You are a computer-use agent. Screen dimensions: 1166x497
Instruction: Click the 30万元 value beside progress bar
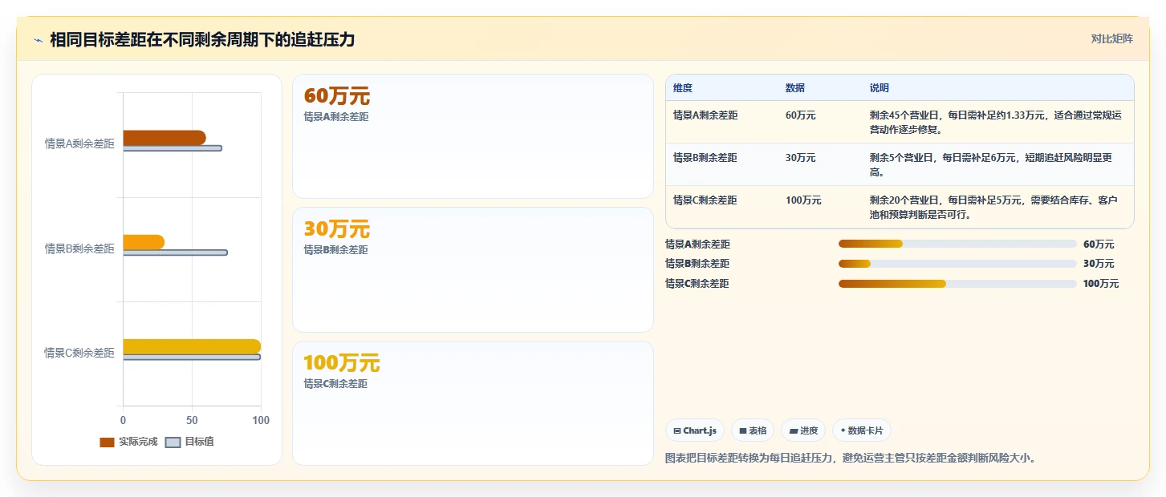pos(1099,264)
